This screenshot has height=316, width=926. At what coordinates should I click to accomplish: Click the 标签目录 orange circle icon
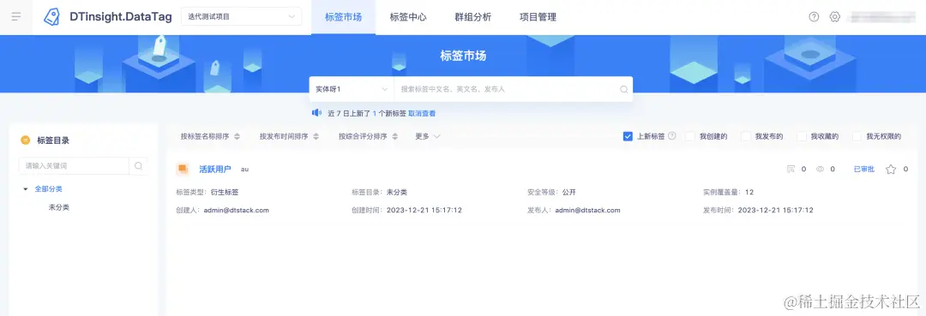(26, 140)
